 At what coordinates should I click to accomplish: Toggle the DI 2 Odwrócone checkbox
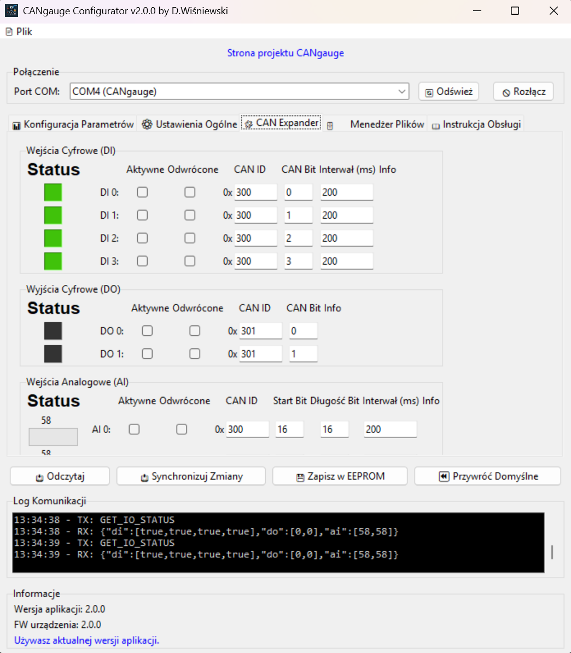(x=190, y=238)
